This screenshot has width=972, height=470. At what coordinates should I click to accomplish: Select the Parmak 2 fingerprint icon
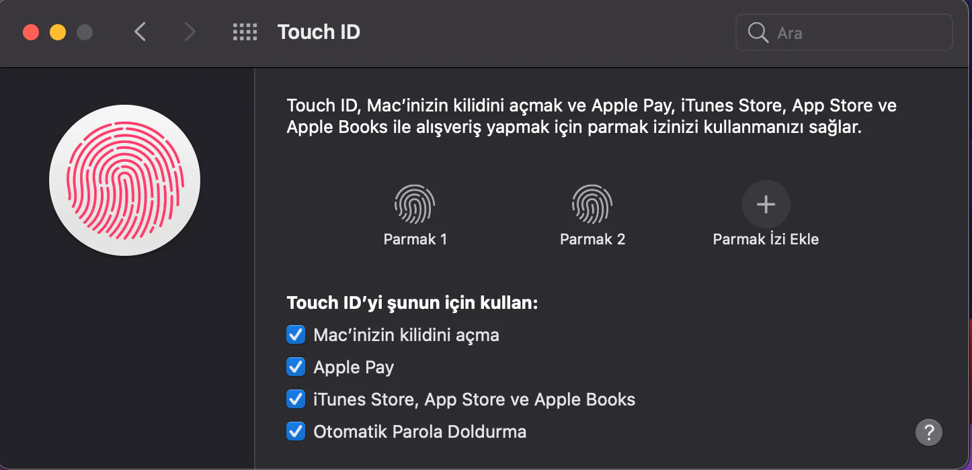click(592, 204)
